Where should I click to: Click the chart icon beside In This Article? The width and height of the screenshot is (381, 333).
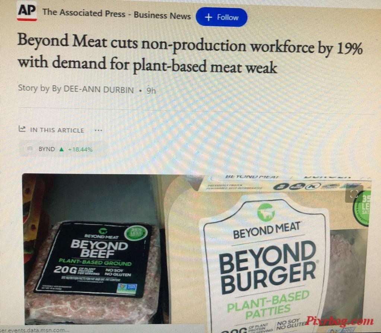[x=22, y=129]
